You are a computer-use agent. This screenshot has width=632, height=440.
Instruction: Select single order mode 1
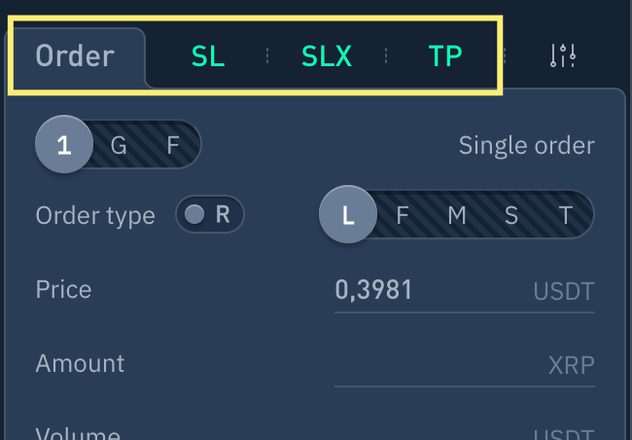(x=64, y=146)
